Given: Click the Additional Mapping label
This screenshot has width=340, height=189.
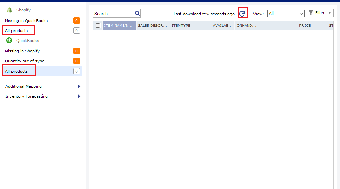Looking at the screenshot, I should point(23,86).
